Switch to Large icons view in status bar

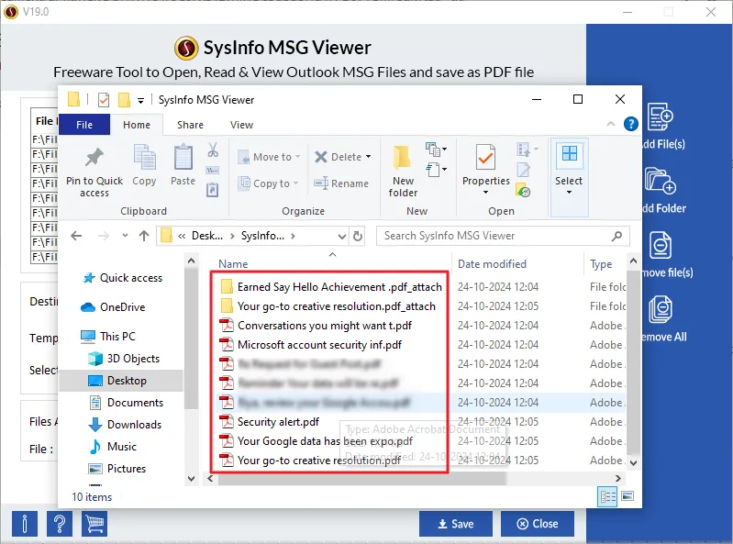(x=627, y=496)
